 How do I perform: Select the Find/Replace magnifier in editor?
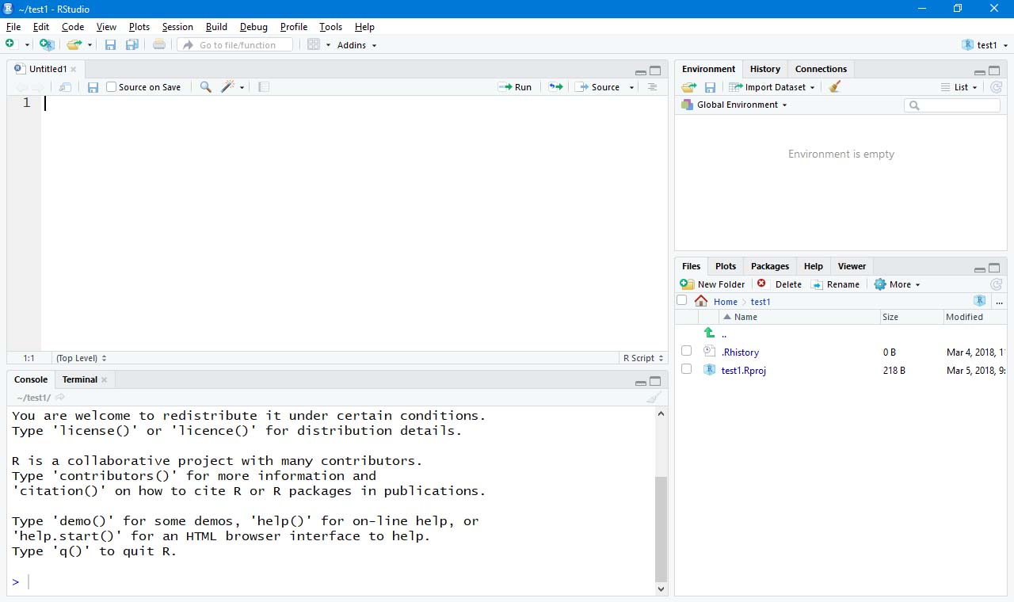(205, 87)
